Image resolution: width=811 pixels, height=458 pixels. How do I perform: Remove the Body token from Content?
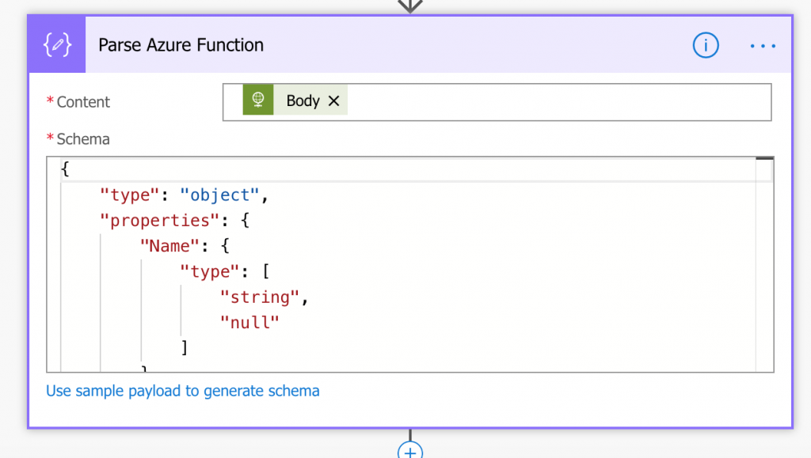[334, 100]
